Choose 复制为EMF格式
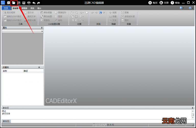 (13, 17)
